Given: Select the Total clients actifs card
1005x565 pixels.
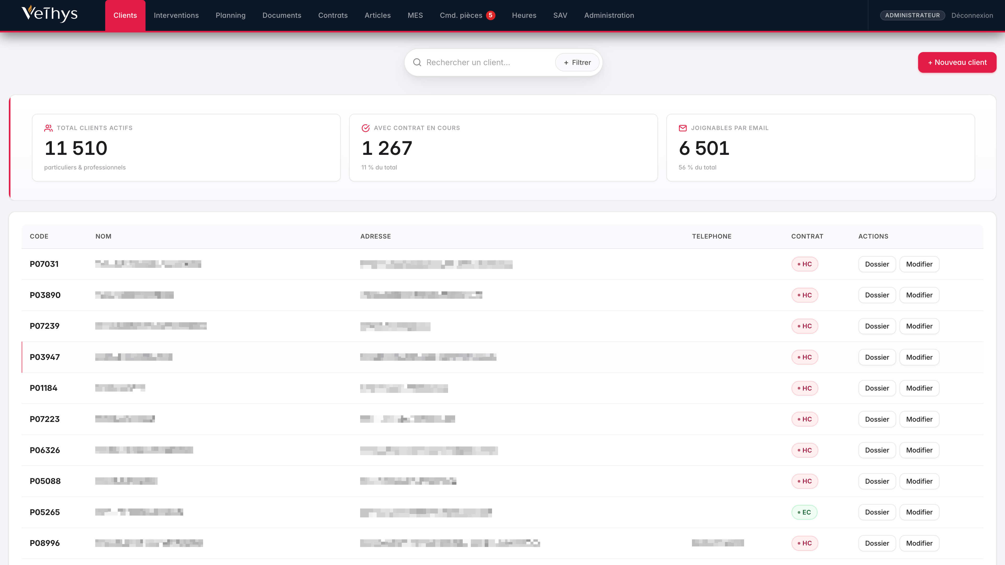Looking at the screenshot, I should point(186,147).
